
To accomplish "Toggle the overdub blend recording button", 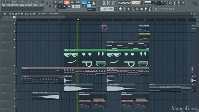I will [72, 2].
